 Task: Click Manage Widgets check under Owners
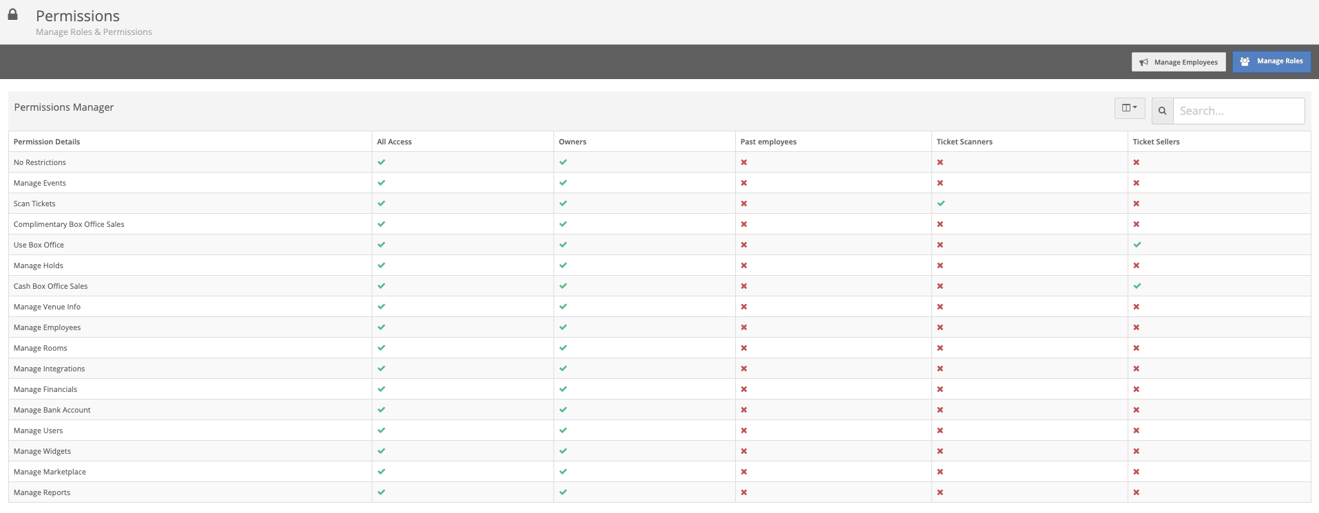point(563,451)
